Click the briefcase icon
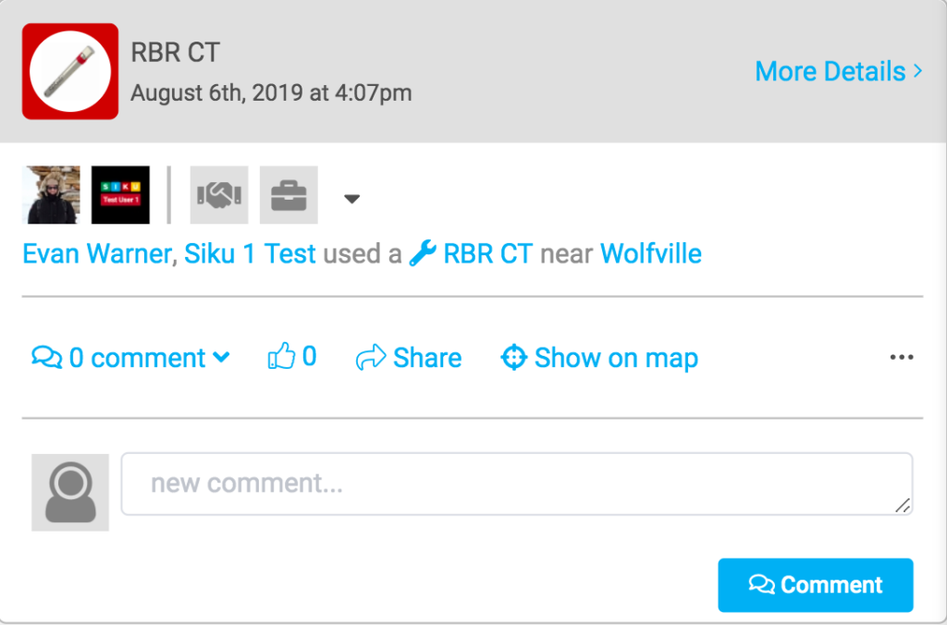The image size is (947, 625). point(289,195)
